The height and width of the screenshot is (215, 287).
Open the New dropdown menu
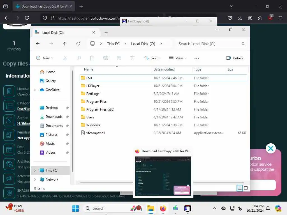tap(45, 58)
